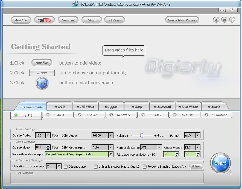Open the Effect button
Screen dimensions: 242x189
(x=196, y=167)
